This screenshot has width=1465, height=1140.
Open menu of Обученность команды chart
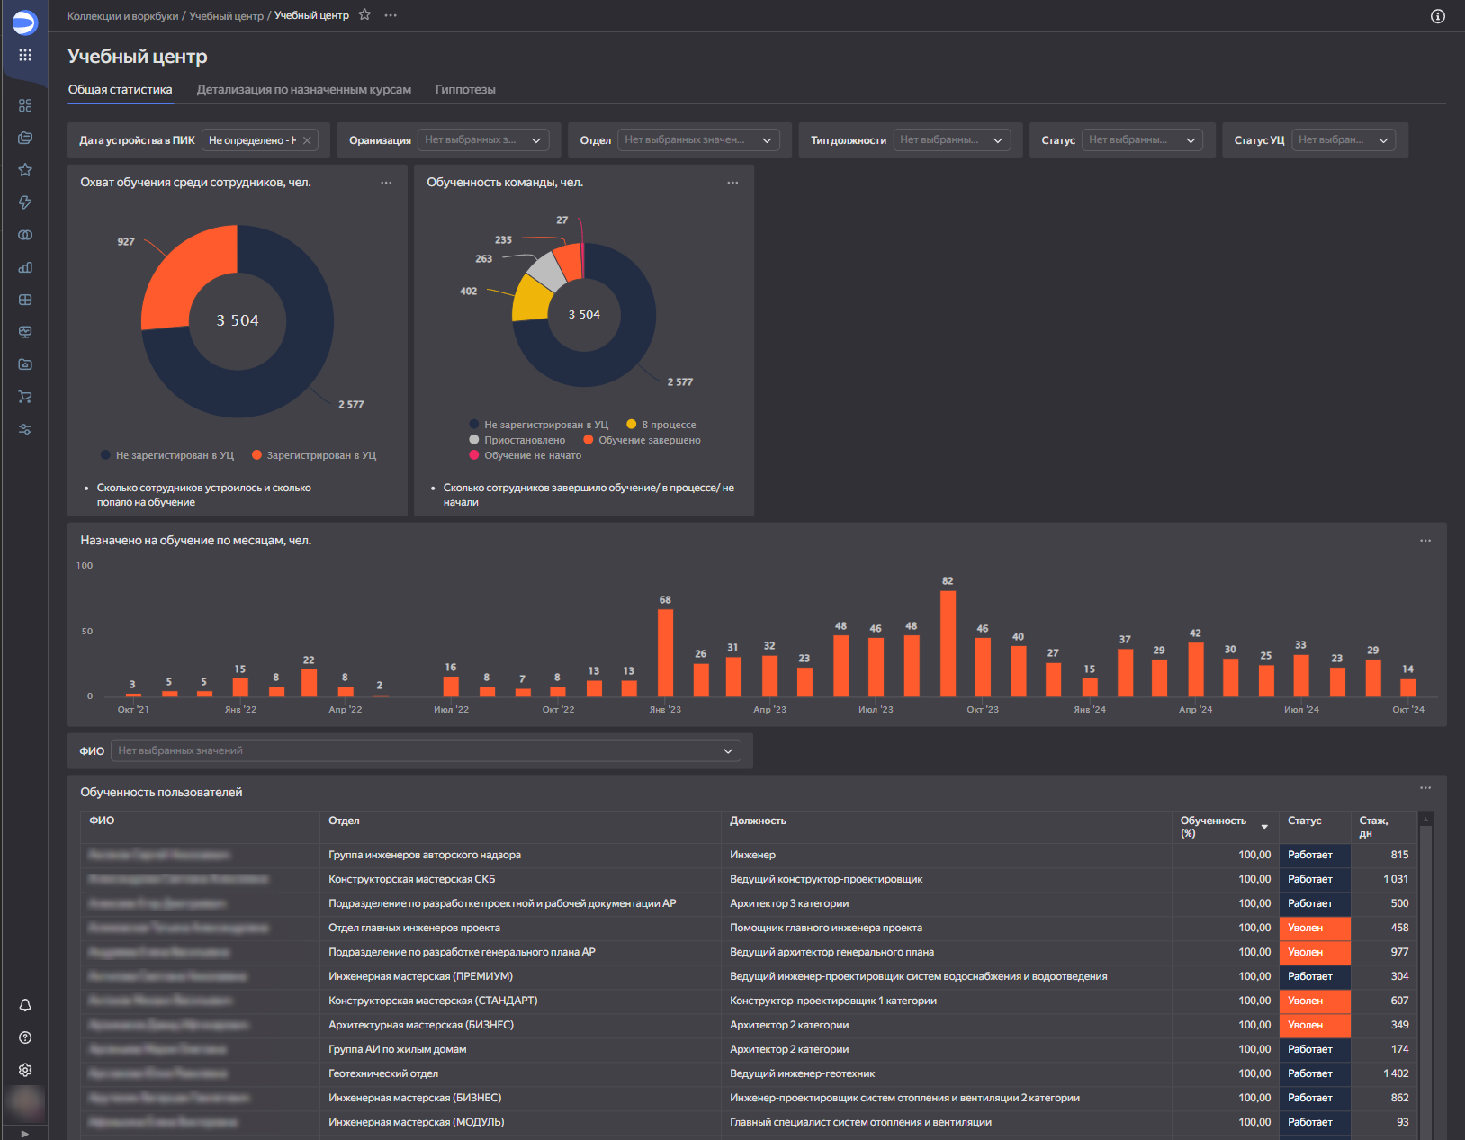[x=732, y=183]
